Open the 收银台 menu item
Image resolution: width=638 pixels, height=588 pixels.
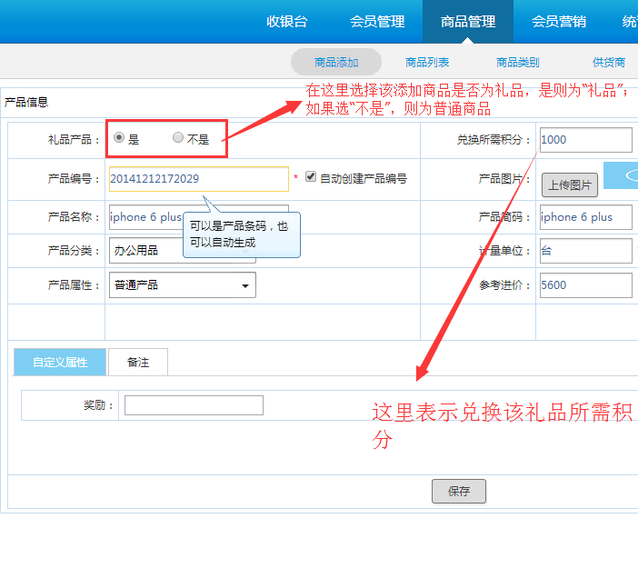[286, 22]
